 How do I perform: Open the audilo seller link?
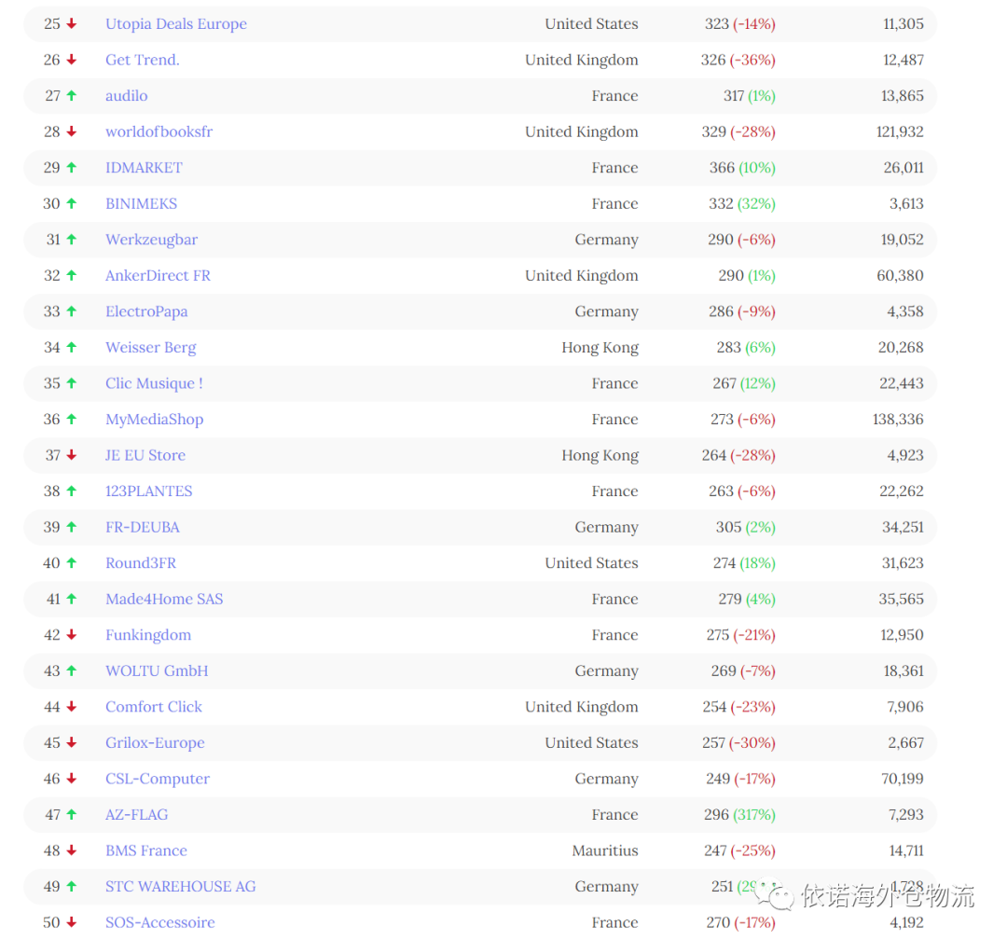[127, 96]
